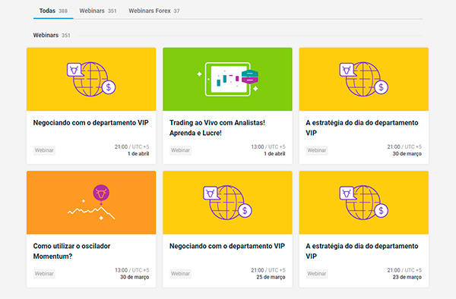Click the candlestick chart tablet illustration

click(x=227, y=79)
